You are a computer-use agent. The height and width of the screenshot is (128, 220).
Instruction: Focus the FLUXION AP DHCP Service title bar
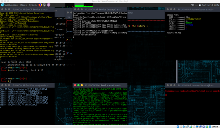tap(27, 9)
